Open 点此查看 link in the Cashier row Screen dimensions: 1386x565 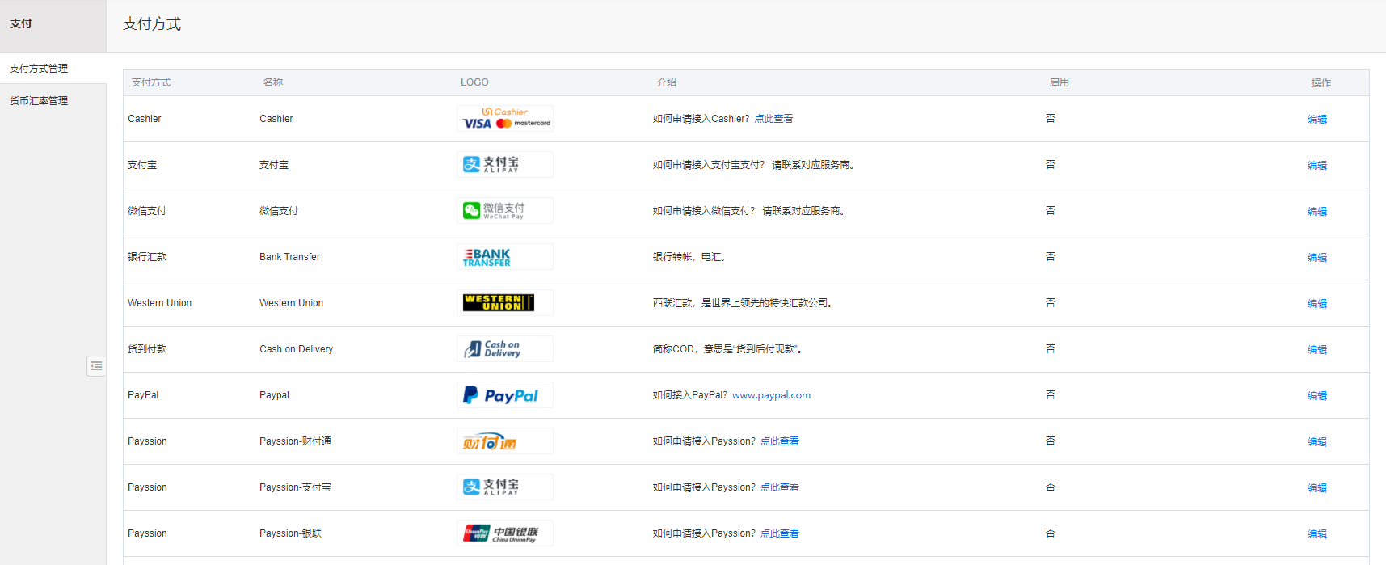(773, 119)
